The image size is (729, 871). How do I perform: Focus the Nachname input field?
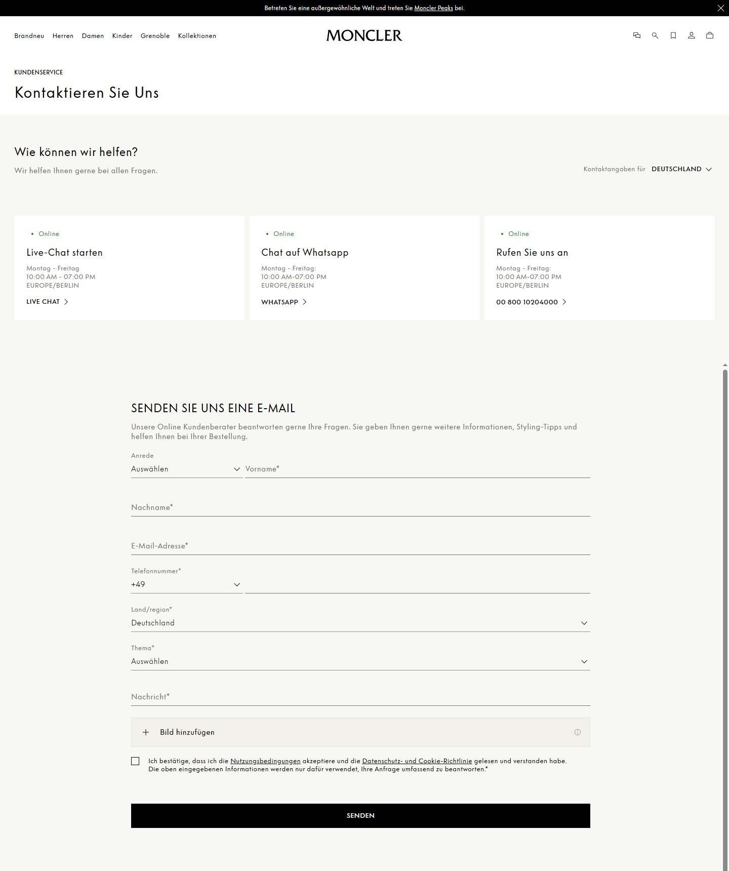tap(360, 507)
